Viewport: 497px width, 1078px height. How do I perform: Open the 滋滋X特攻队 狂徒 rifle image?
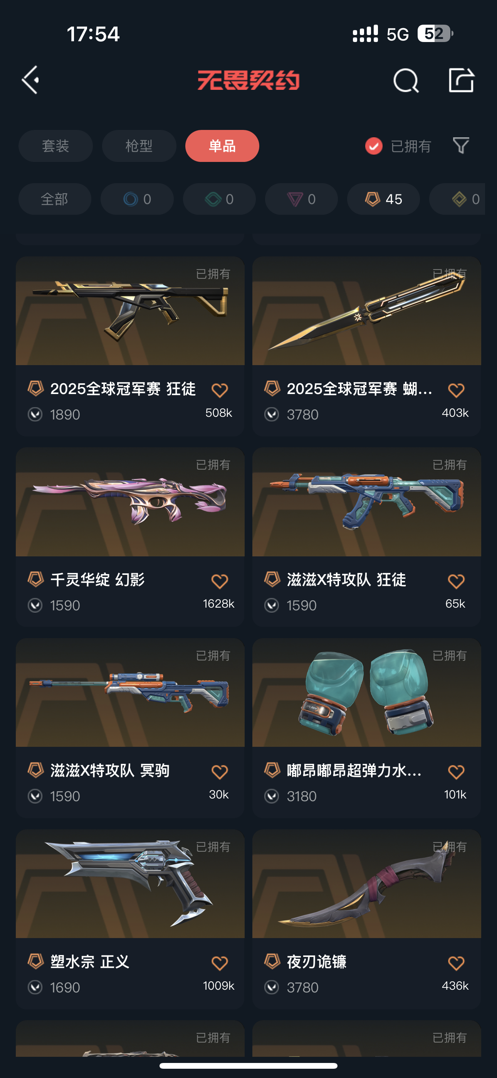click(x=366, y=501)
